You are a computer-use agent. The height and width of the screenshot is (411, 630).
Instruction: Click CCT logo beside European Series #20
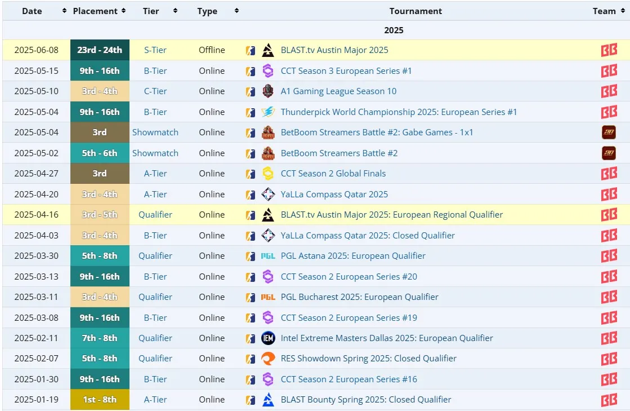pos(268,277)
